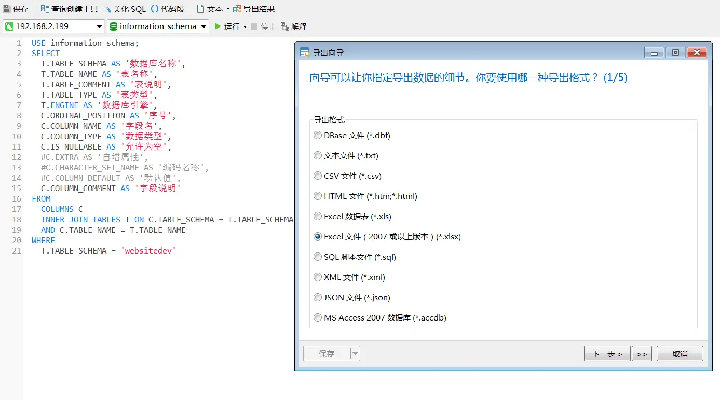
Task: Click the commented '#C.COLUMN_DEFAULT AS' line
Action: (111, 178)
